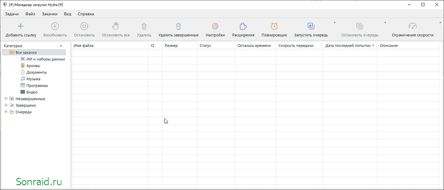The width and height of the screenshot is (444, 190).
Task: Click the Удалить завершенные trash icon
Action: [x=178, y=26]
